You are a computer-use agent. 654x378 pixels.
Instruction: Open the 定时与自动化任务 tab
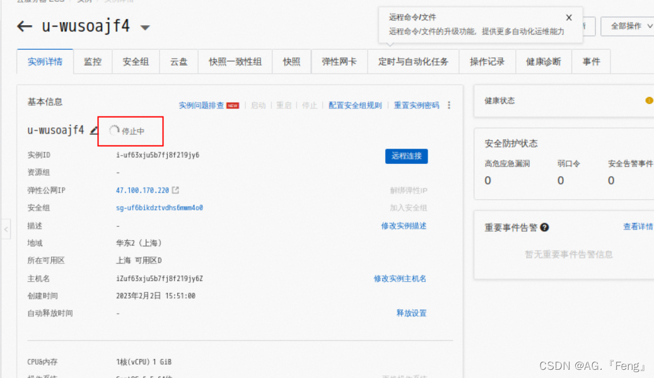(413, 62)
